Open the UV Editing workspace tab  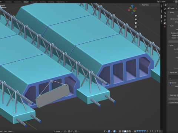click(x=51, y=2)
